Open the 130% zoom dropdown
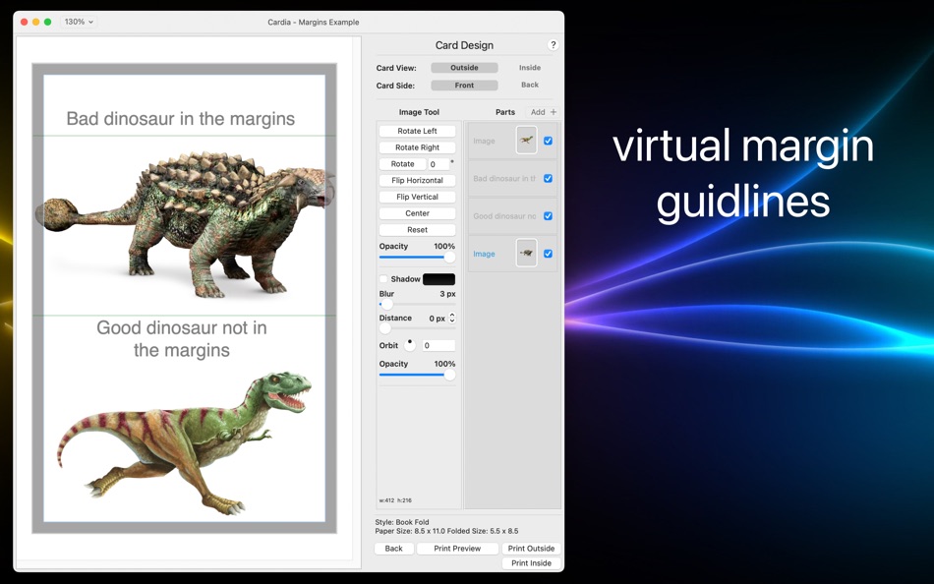The width and height of the screenshot is (934, 584). coord(79,22)
